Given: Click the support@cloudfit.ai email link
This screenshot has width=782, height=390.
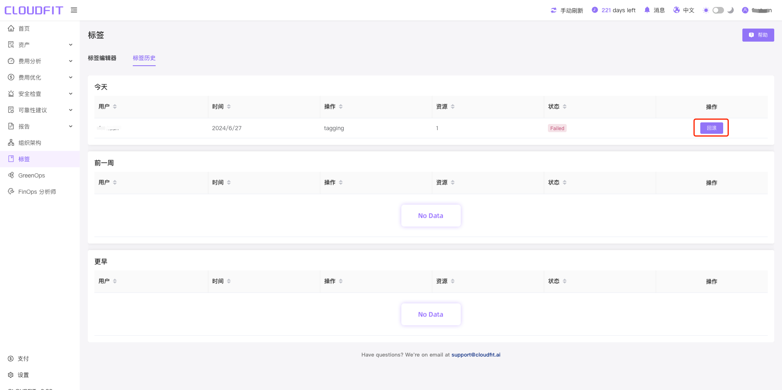Looking at the screenshot, I should tap(476, 355).
